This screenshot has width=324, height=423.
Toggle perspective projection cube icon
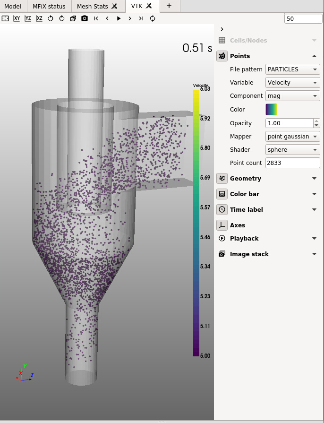click(73, 18)
